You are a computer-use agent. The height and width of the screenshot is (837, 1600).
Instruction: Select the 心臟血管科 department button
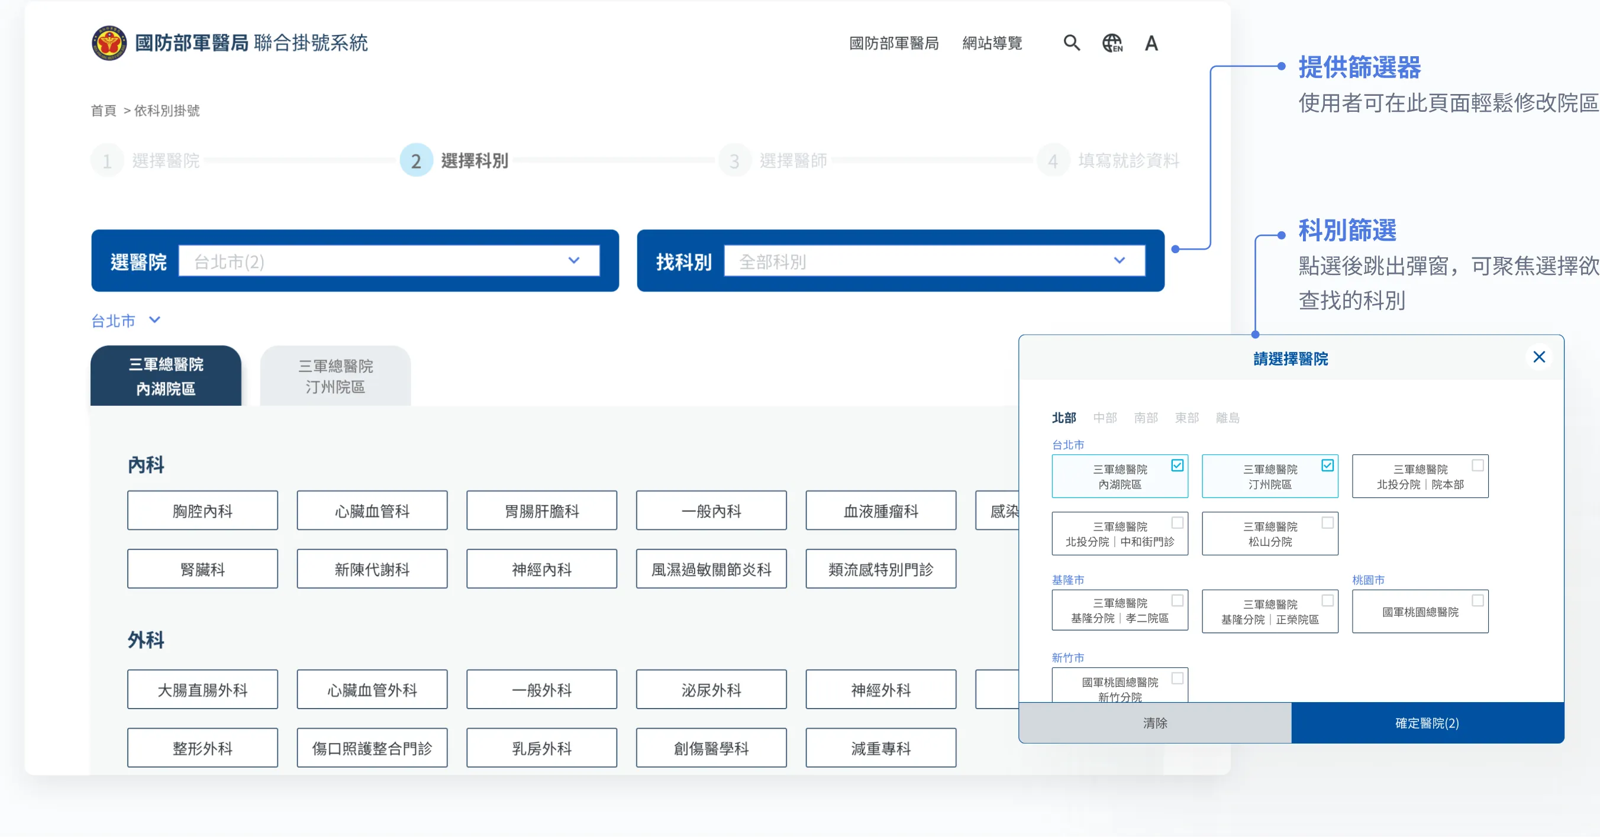372,511
